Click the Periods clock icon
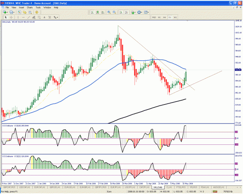Viewport: 243px width, 194px height. tap(139, 12)
